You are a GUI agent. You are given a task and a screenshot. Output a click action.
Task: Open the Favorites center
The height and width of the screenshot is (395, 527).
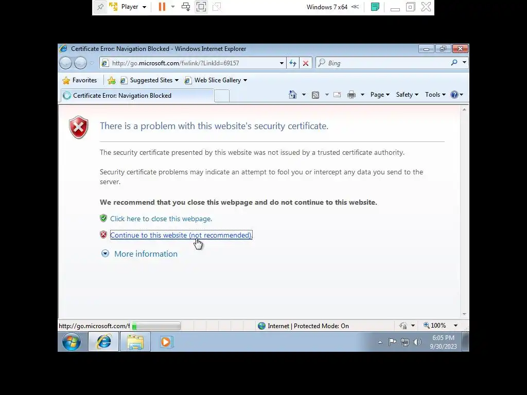(x=80, y=80)
